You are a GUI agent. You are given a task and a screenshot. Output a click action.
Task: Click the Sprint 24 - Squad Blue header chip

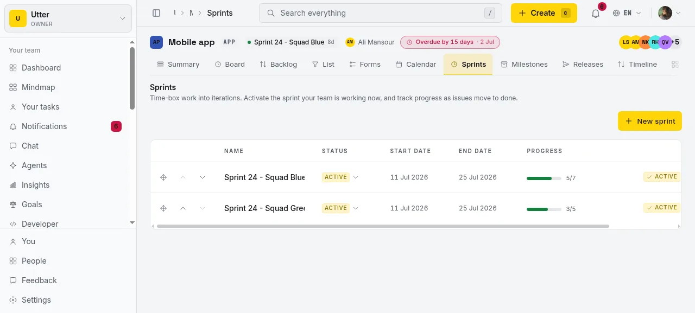point(290,42)
